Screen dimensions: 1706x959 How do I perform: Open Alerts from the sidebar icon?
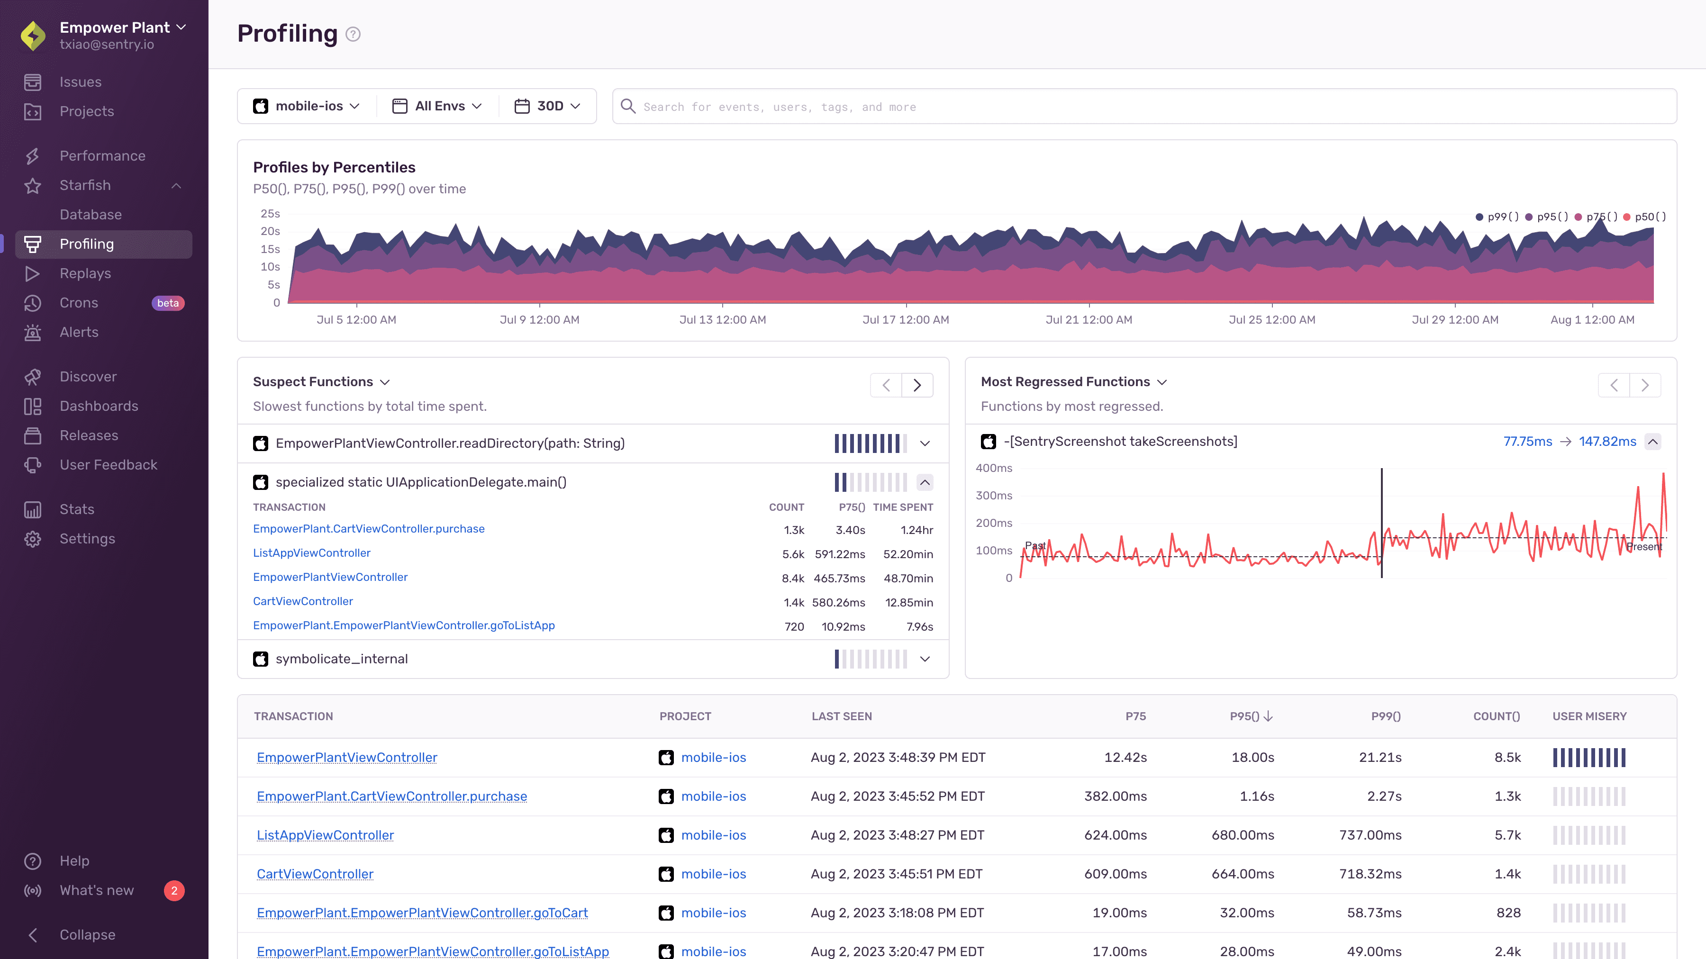pos(33,332)
